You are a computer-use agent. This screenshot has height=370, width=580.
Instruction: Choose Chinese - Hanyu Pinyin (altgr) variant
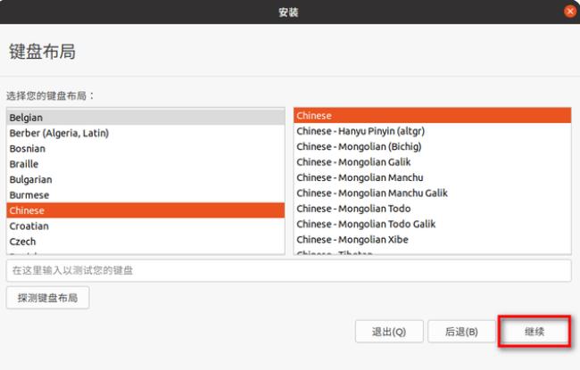tap(433, 131)
